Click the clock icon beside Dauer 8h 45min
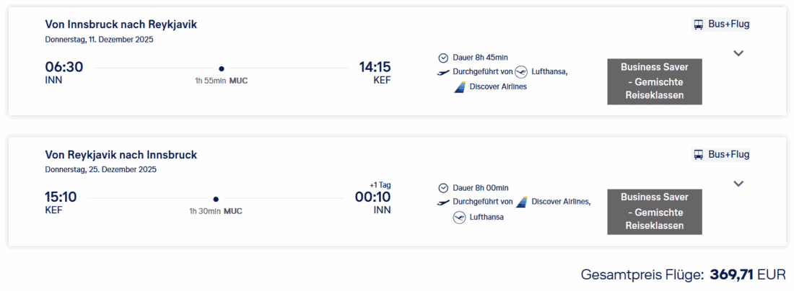This screenshot has height=291, width=794. [x=443, y=58]
